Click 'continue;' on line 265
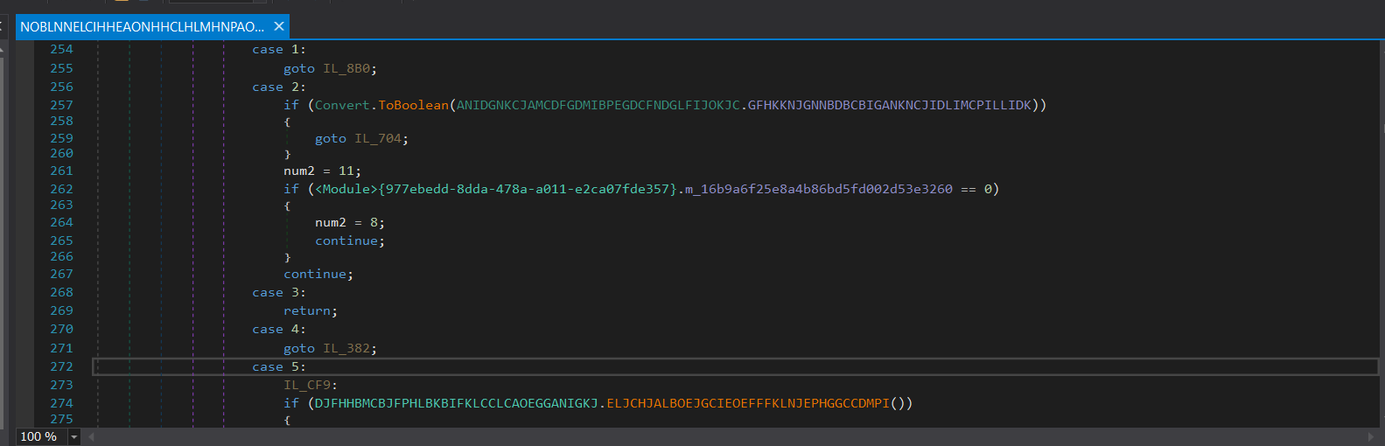 pyautogui.click(x=350, y=241)
